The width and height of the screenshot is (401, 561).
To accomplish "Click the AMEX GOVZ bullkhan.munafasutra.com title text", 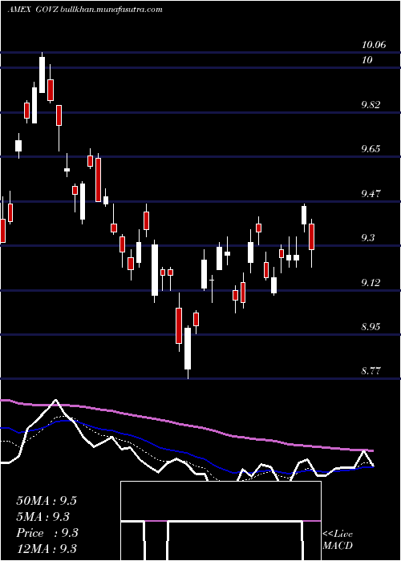I will click(x=85, y=10).
